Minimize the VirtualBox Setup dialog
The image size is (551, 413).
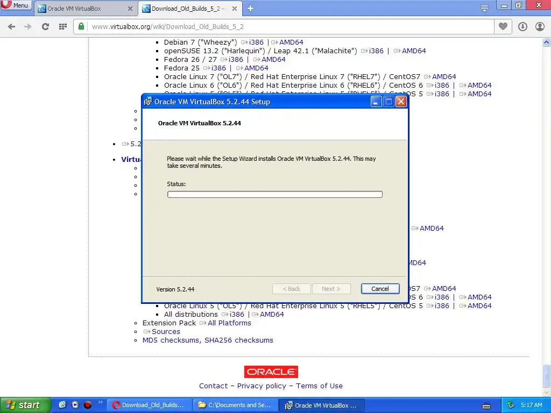pyautogui.click(x=376, y=102)
